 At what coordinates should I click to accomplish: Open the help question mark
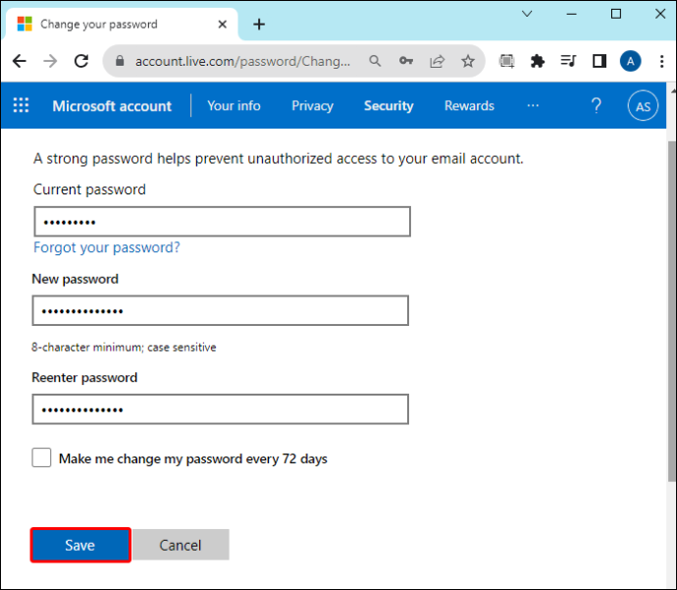[x=597, y=105]
